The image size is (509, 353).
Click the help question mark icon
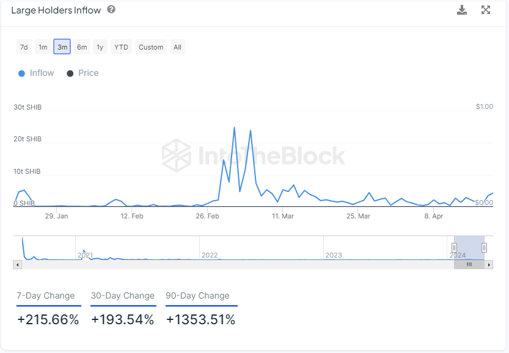tap(111, 10)
